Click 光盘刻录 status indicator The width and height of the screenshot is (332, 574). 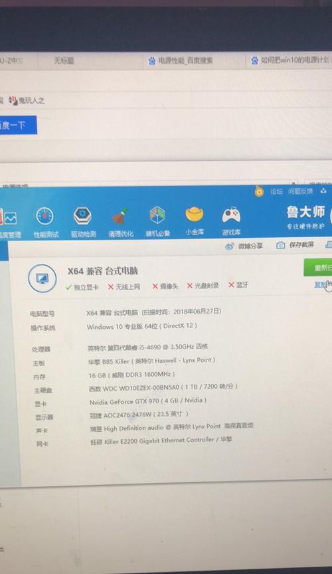point(203,286)
